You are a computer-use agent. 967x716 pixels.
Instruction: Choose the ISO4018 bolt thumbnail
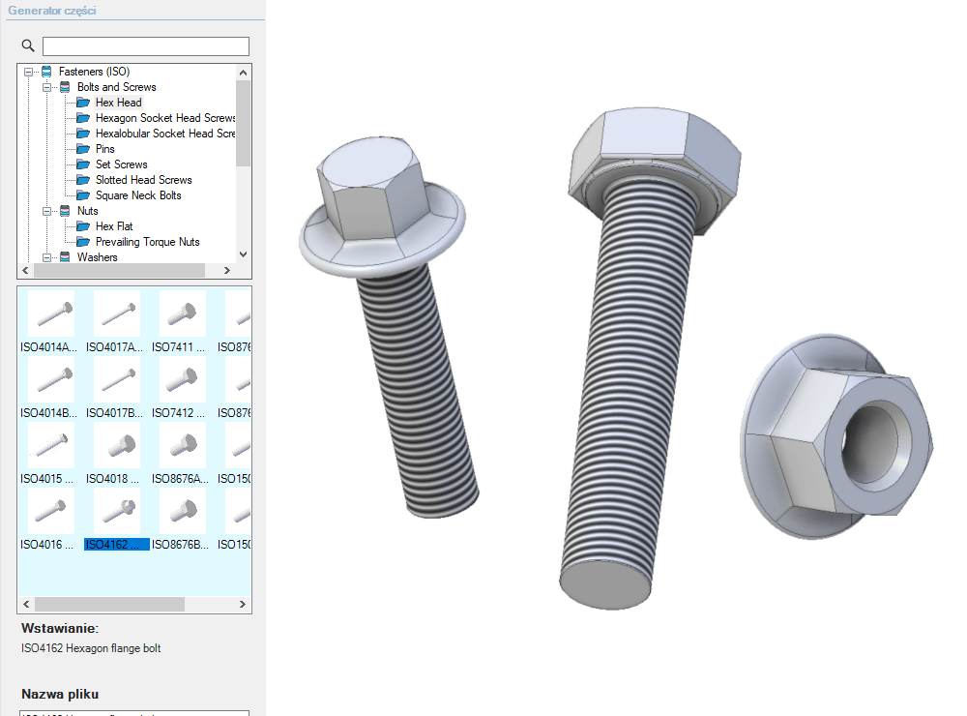pyautogui.click(x=117, y=445)
